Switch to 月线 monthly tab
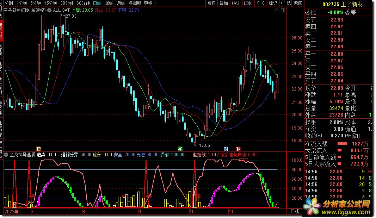Image resolution: width=376 pixels, height=218 pixels. click(x=121, y=3)
